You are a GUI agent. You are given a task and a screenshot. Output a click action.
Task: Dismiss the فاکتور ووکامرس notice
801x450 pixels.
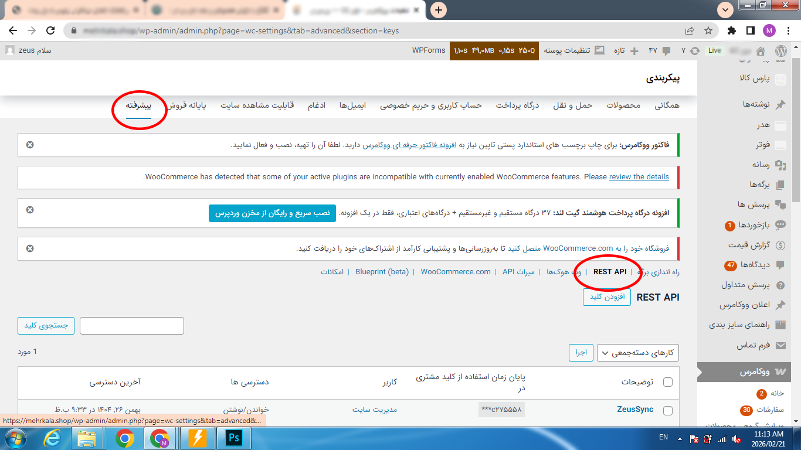[30, 145]
